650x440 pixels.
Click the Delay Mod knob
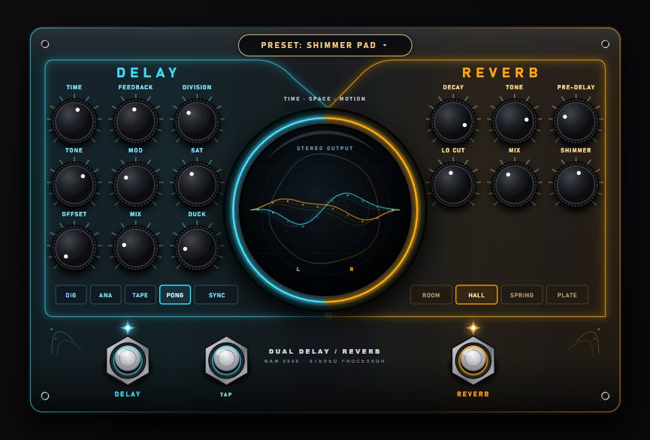point(135,185)
